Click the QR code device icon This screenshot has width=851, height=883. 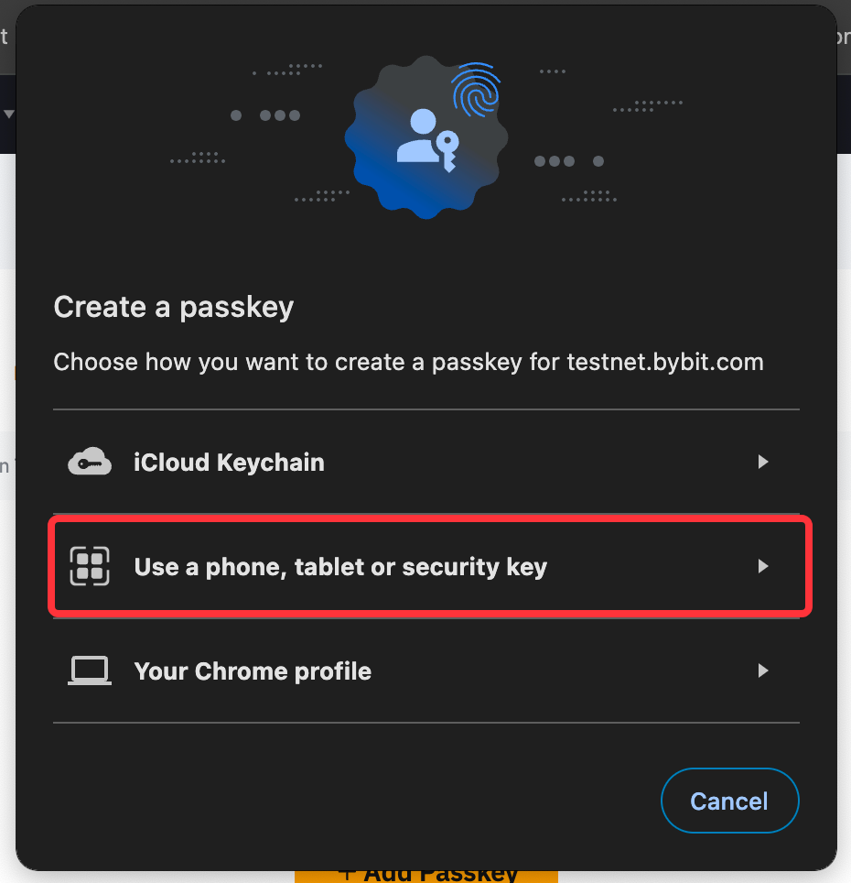[90, 566]
